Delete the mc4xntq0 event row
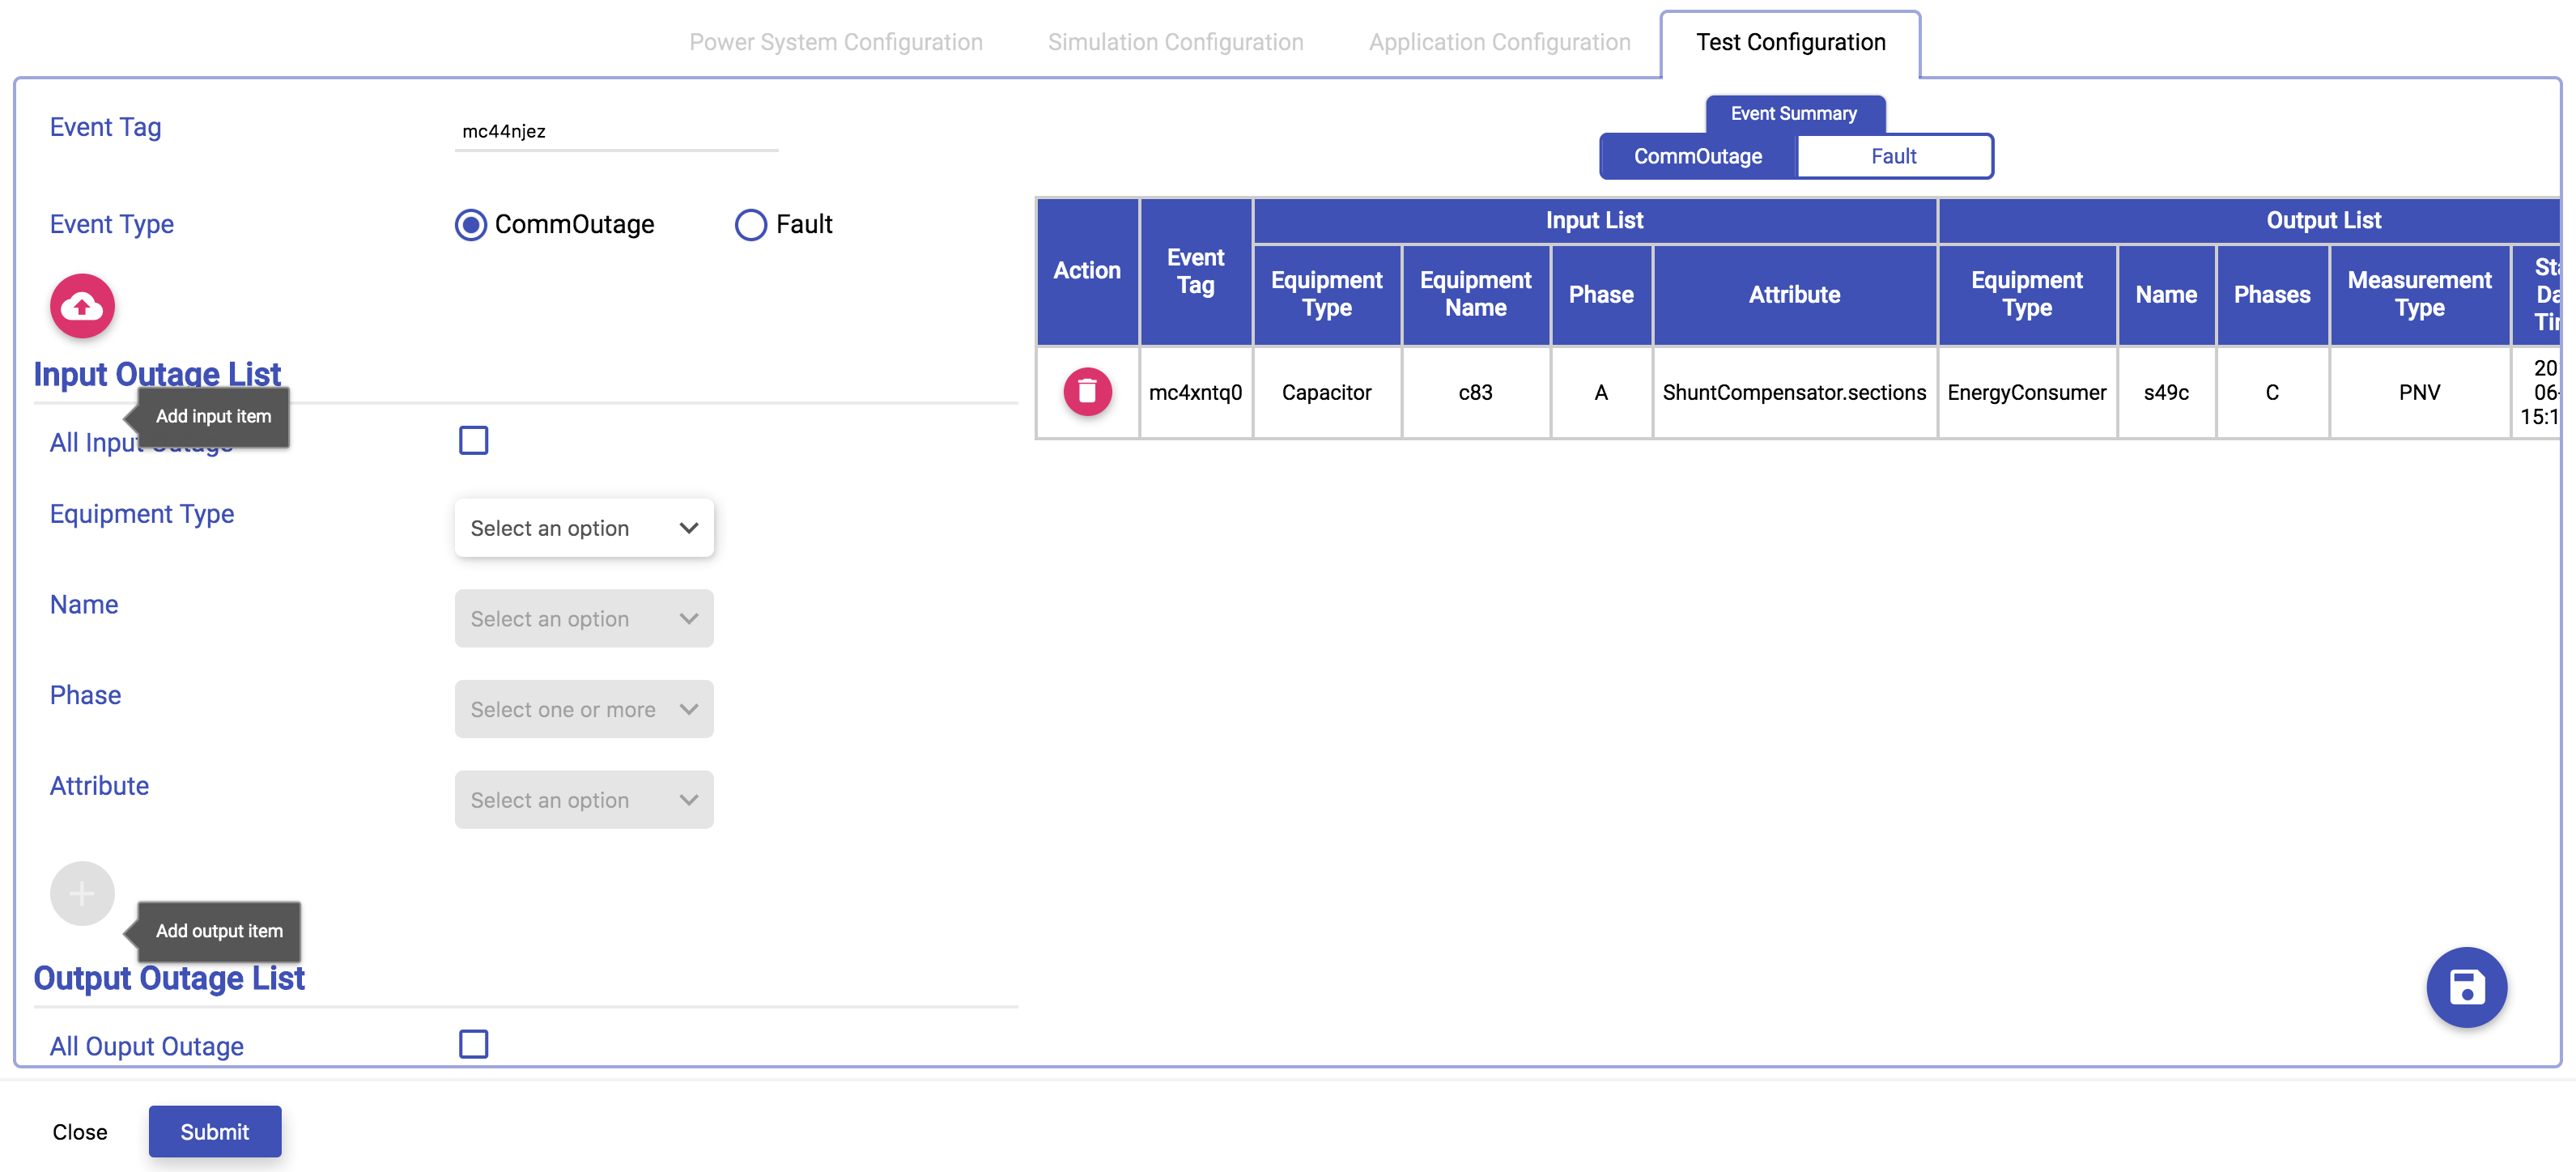2576x1172 pixels. [x=1087, y=392]
